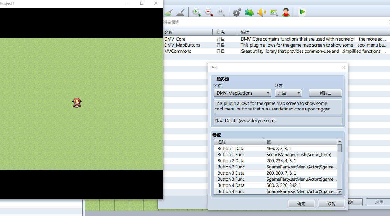390x216 pixels.
Task: Select the Button 4 Data parameter
Action: (275, 185)
